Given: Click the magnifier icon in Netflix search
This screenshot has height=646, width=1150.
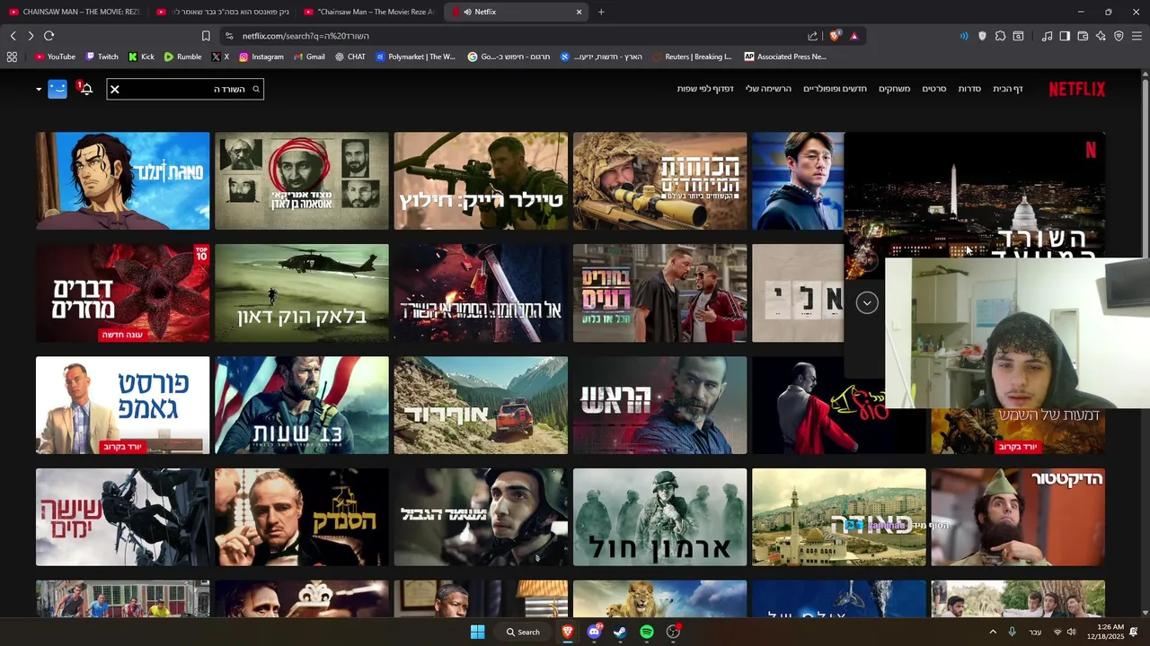Looking at the screenshot, I should [256, 89].
